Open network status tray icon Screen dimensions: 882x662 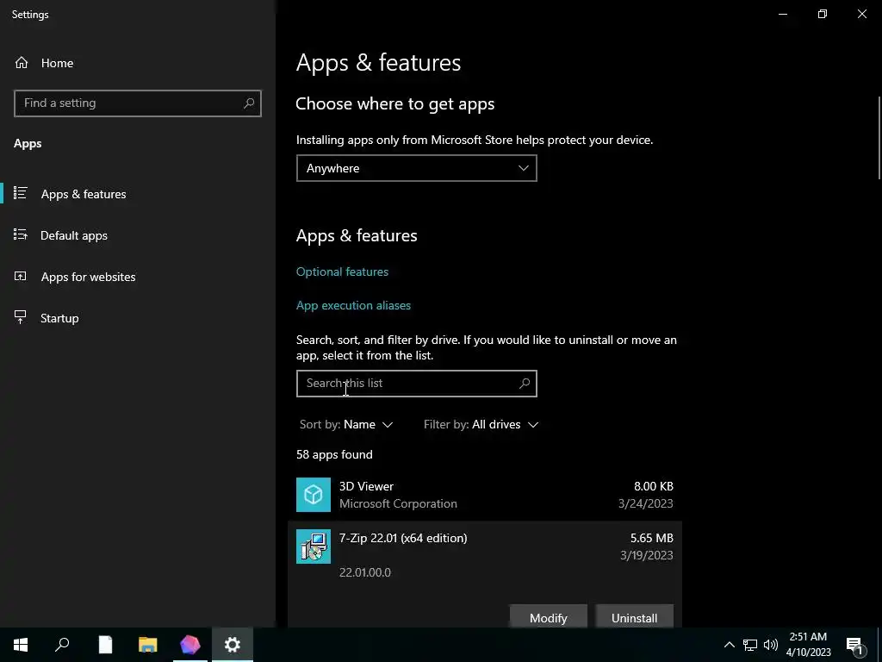click(750, 645)
